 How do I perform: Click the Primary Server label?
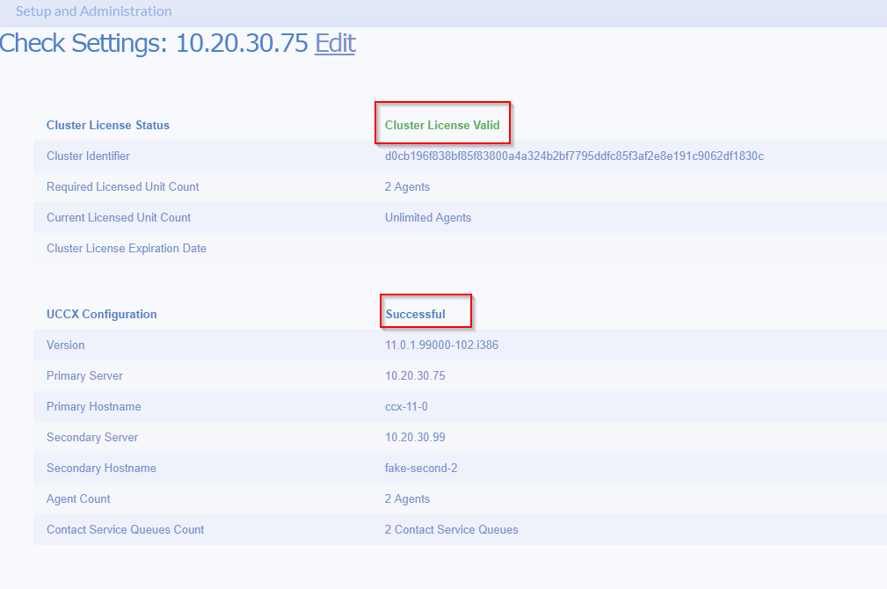tap(85, 375)
